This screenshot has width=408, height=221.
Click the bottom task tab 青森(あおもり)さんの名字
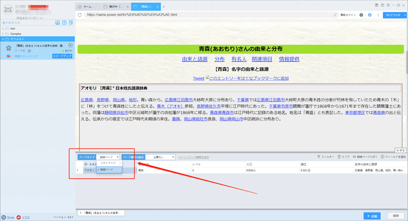101,213
